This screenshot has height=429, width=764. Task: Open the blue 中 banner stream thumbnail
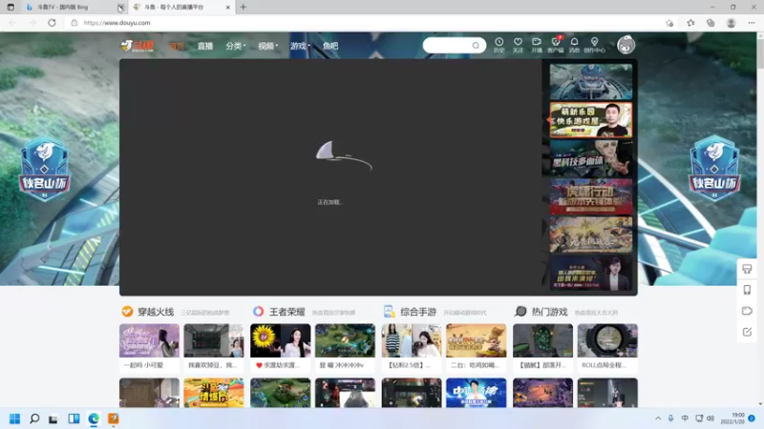[476, 393]
